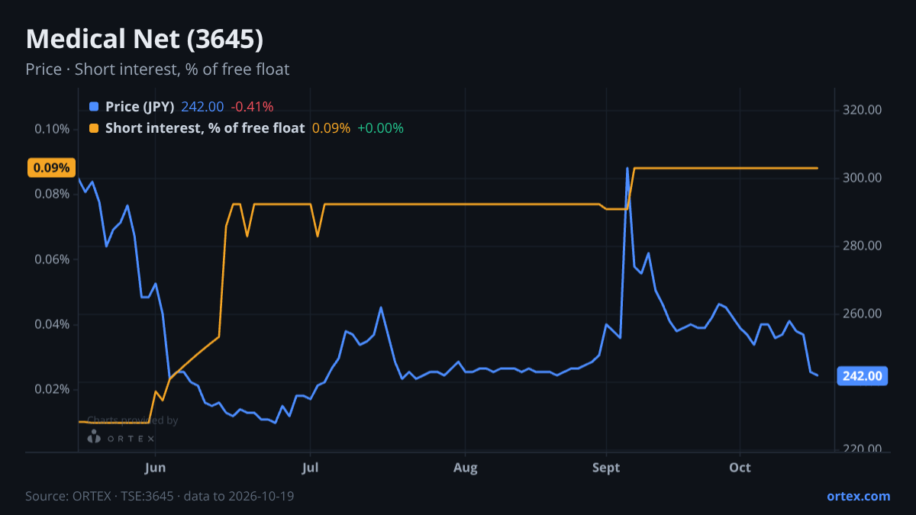Click the 0.06% left axis label
The image size is (916, 515).
click(x=52, y=259)
